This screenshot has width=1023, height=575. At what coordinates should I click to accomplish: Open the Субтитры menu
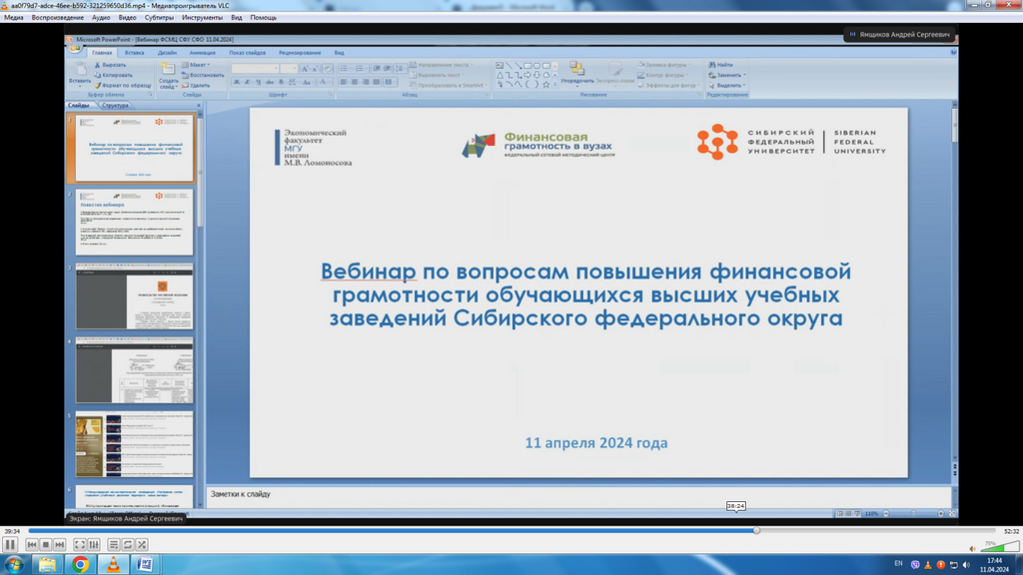click(159, 18)
